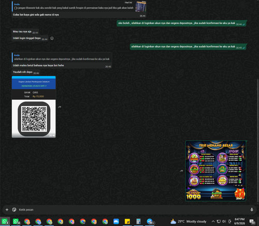Open the quoted video thumbnail at the top
Screen dimensions: 259x226
pos(140,6)
